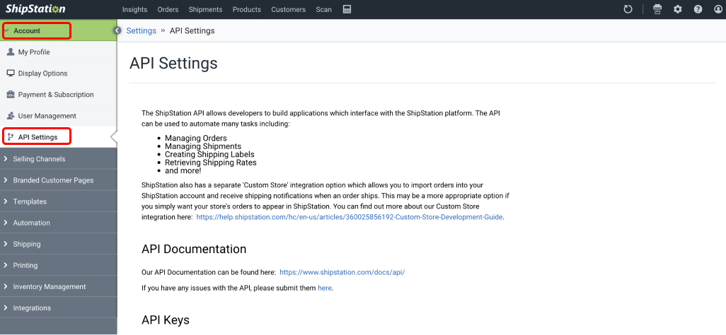Open the user account avatar icon

click(719, 9)
